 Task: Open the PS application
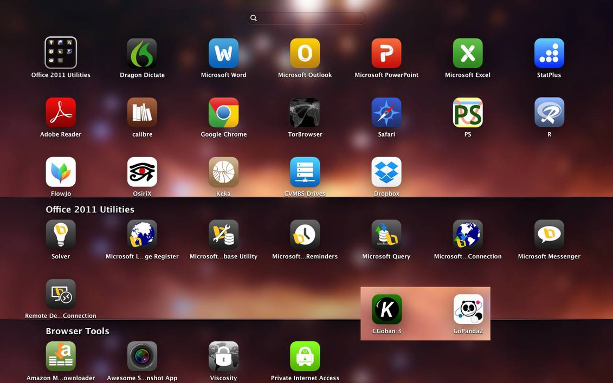pos(468,113)
